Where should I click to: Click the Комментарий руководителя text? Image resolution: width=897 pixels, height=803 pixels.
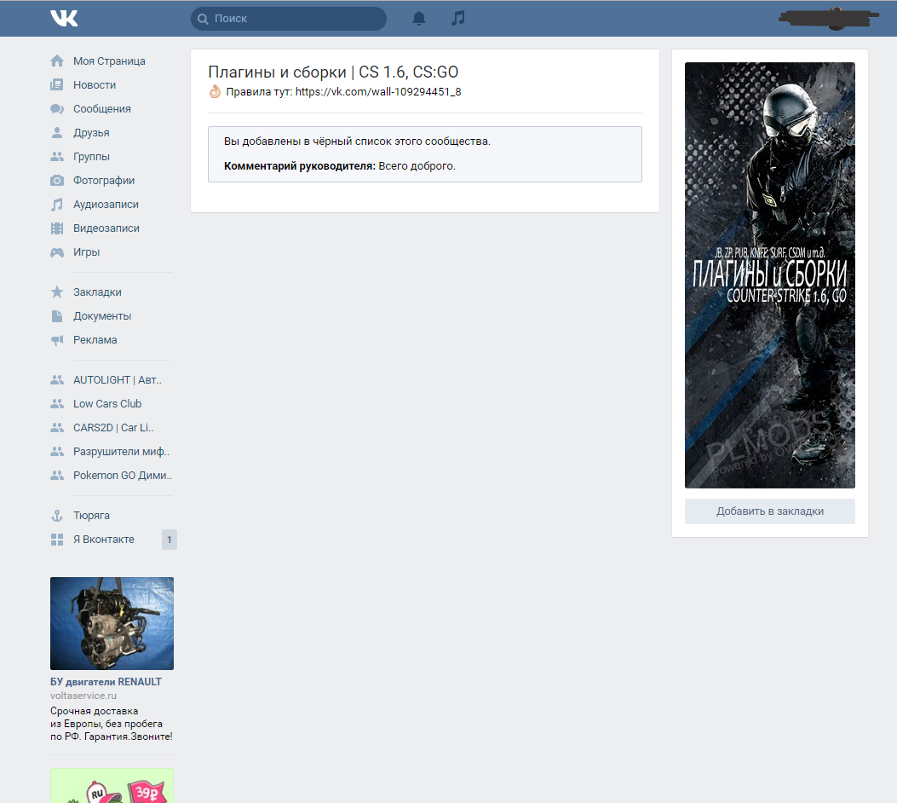pos(300,166)
